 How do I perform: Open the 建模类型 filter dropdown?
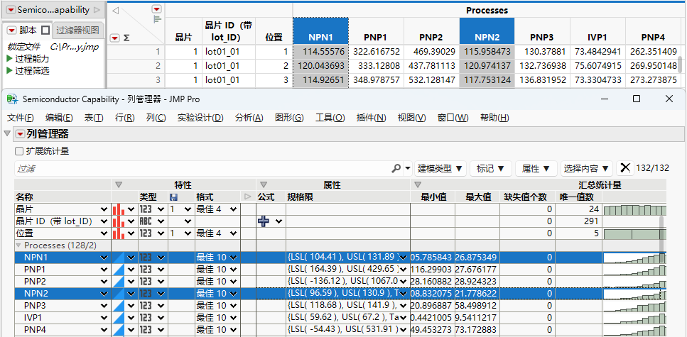click(x=440, y=168)
